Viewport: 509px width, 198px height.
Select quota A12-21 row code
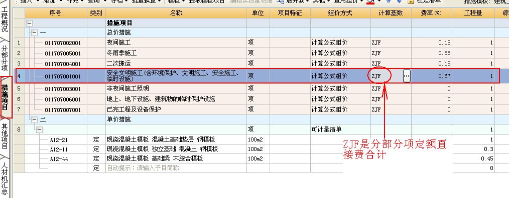point(59,140)
